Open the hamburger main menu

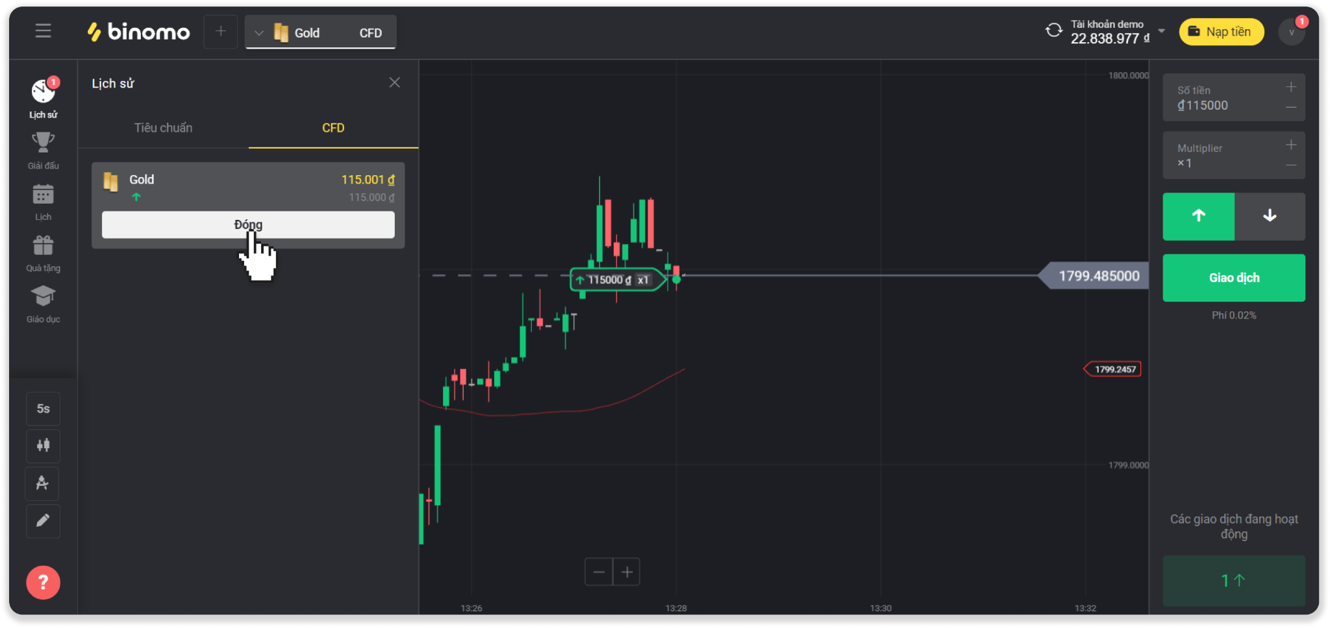coord(43,31)
